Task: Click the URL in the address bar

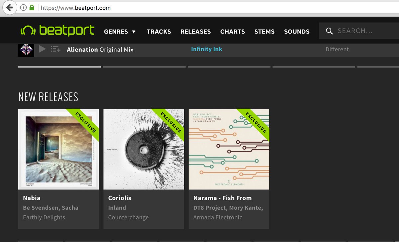Action: [x=76, y=8]
